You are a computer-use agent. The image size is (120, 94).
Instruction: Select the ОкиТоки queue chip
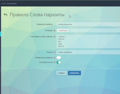63,30
